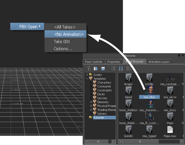
Task: Expand the Scripts folder
Action: pos(87,75)
